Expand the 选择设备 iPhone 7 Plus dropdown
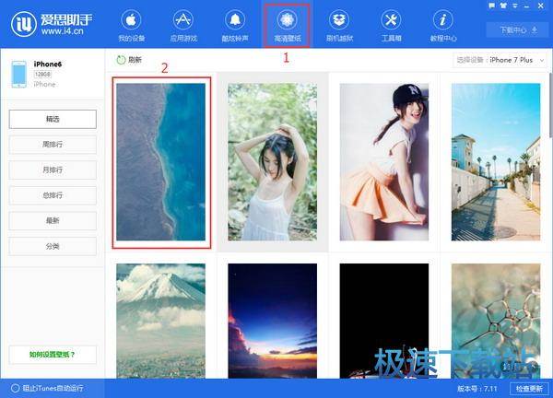 pyautogui.click(x=500, y=60)
